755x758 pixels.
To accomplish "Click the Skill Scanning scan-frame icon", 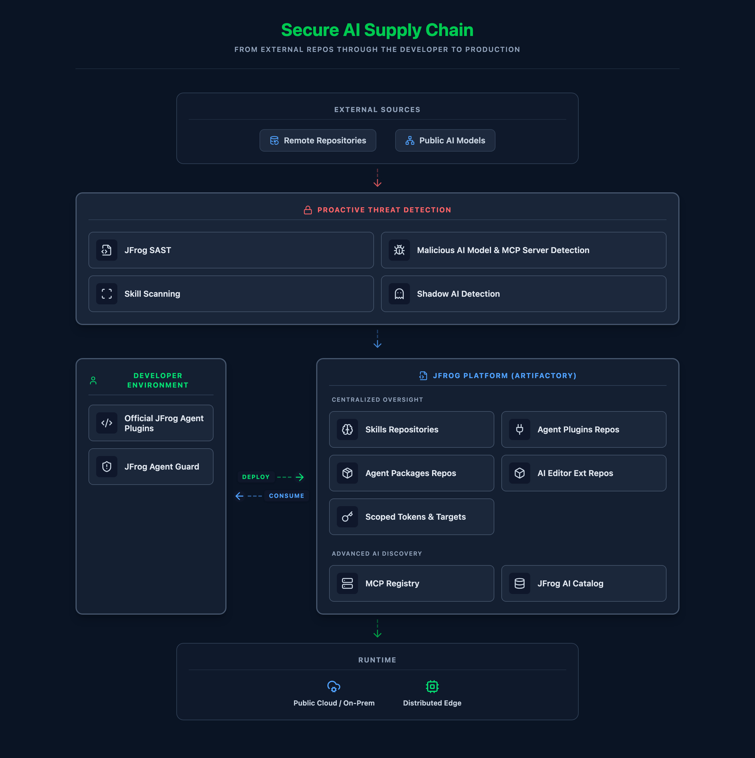I will pyautogui.click(x=107, y=294).
